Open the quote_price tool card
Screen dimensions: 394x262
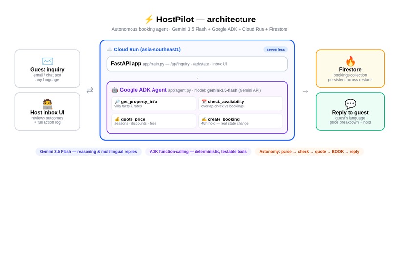tap(154, 121)
